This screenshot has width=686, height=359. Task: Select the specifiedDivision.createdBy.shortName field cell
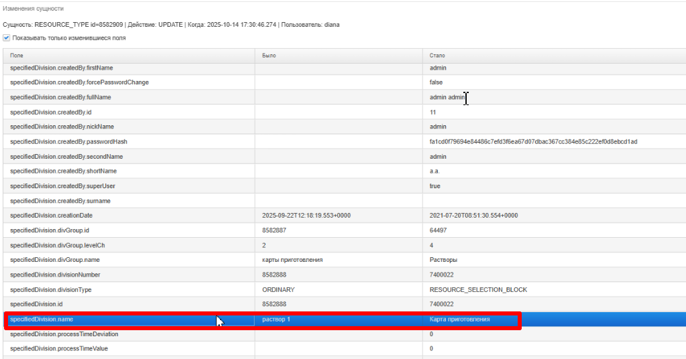point(129,171)
